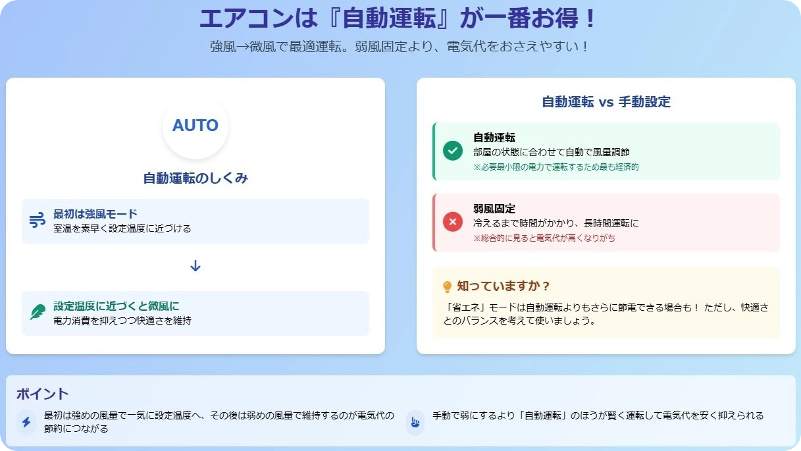This screenshot has height=451, width=801.
Task: Click the ポイント section heading
Action: [x=43, y=394]
